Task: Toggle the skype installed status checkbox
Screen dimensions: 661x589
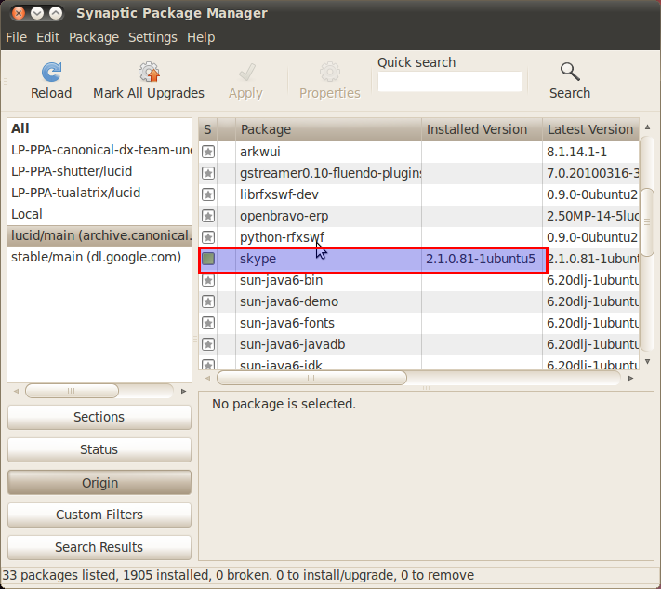Action: click(x=208, y=259)
